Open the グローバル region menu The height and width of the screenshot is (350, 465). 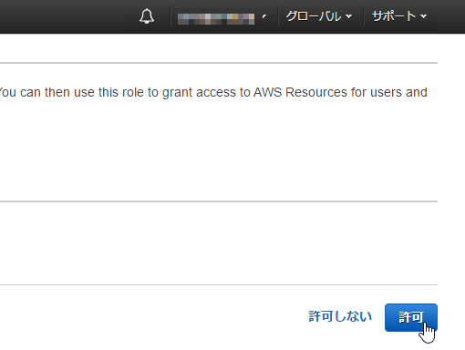319,16
